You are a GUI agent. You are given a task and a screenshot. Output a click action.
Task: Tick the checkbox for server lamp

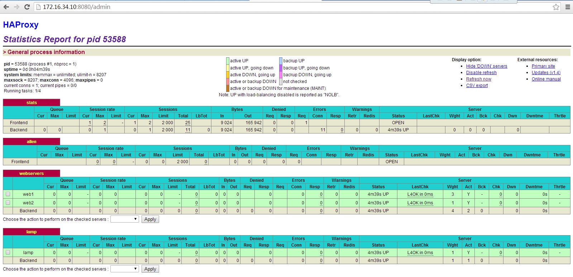tap(8, 252)
